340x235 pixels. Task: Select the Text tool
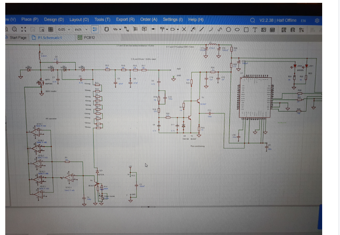(x=255, y=30)
